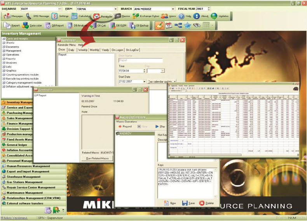Screen dimensions: 307x221
Task: Open DBReport tool
Action: pyautogui.click(x=54, y=25)
